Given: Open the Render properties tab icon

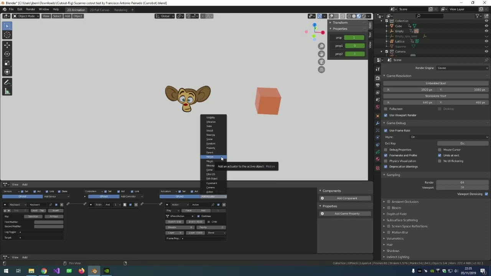Looking at the screenshot, I should point(378,78).
